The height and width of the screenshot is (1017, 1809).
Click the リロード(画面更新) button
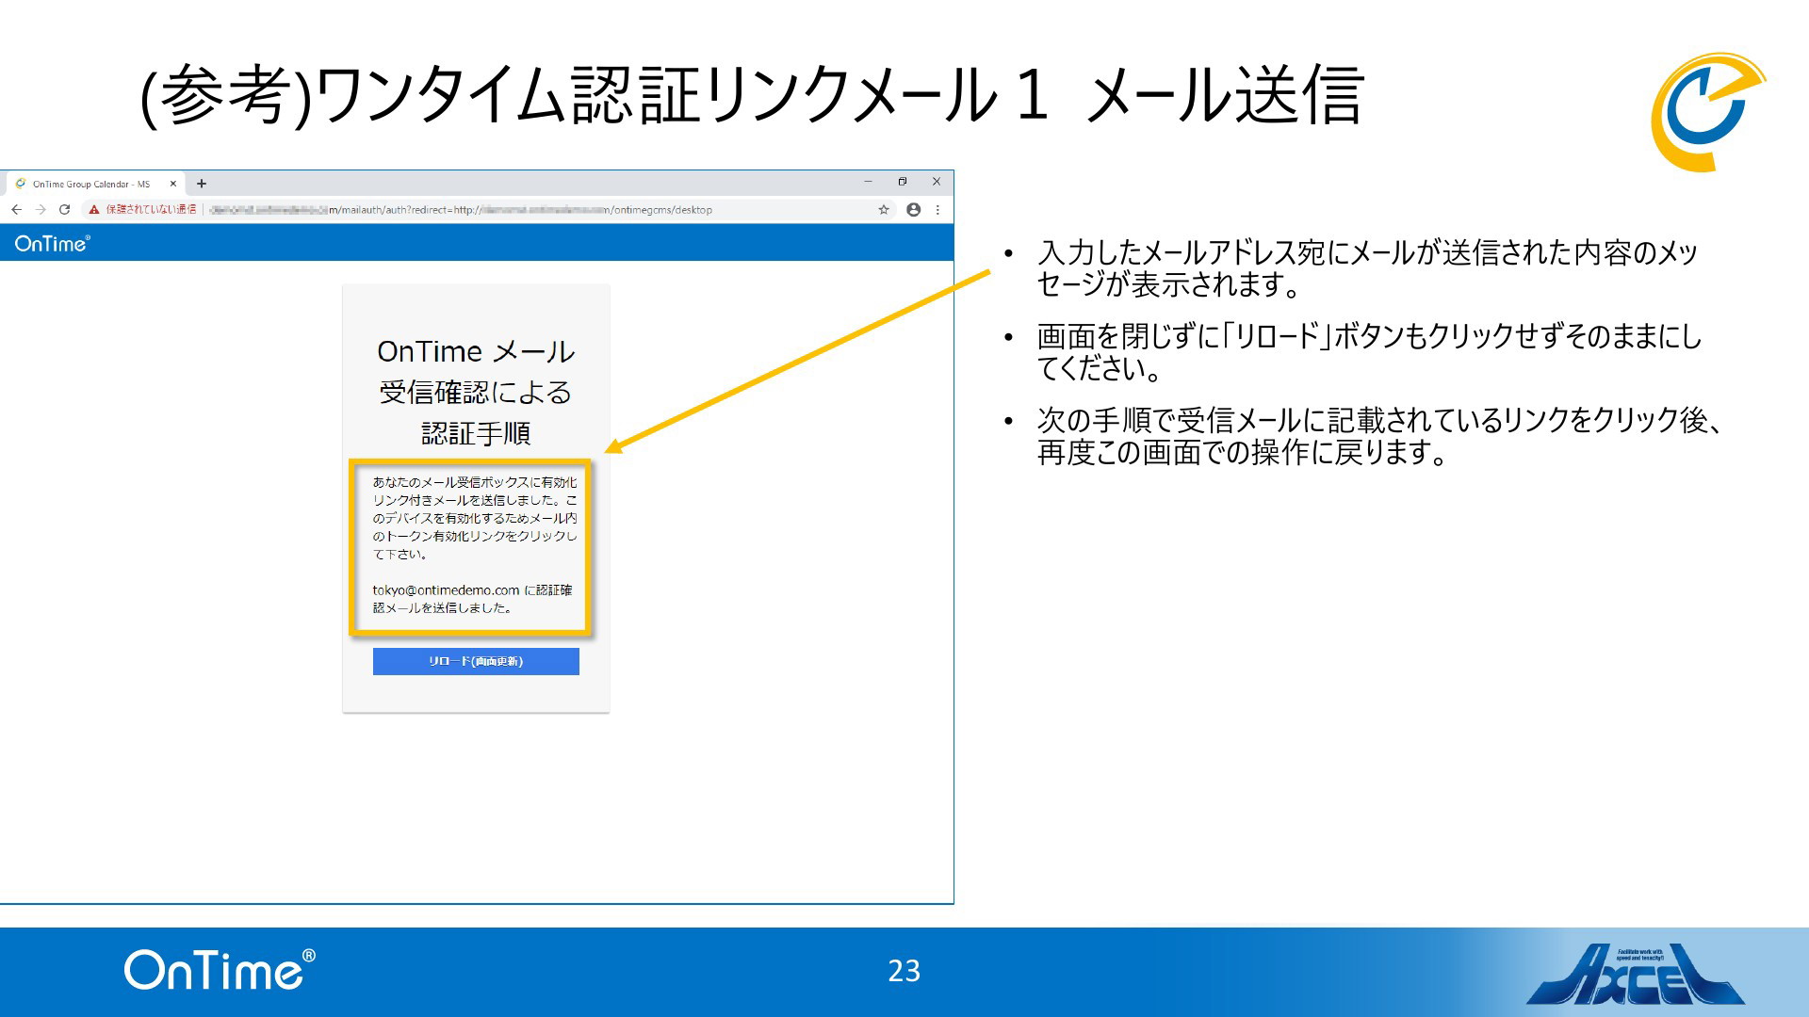pyautogui.click(x=476, y=661)
